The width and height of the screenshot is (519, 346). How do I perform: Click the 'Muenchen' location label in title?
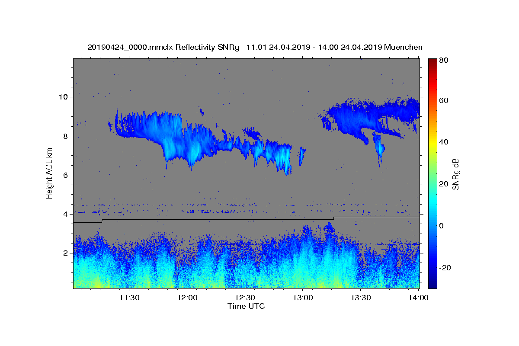point(403,47)
